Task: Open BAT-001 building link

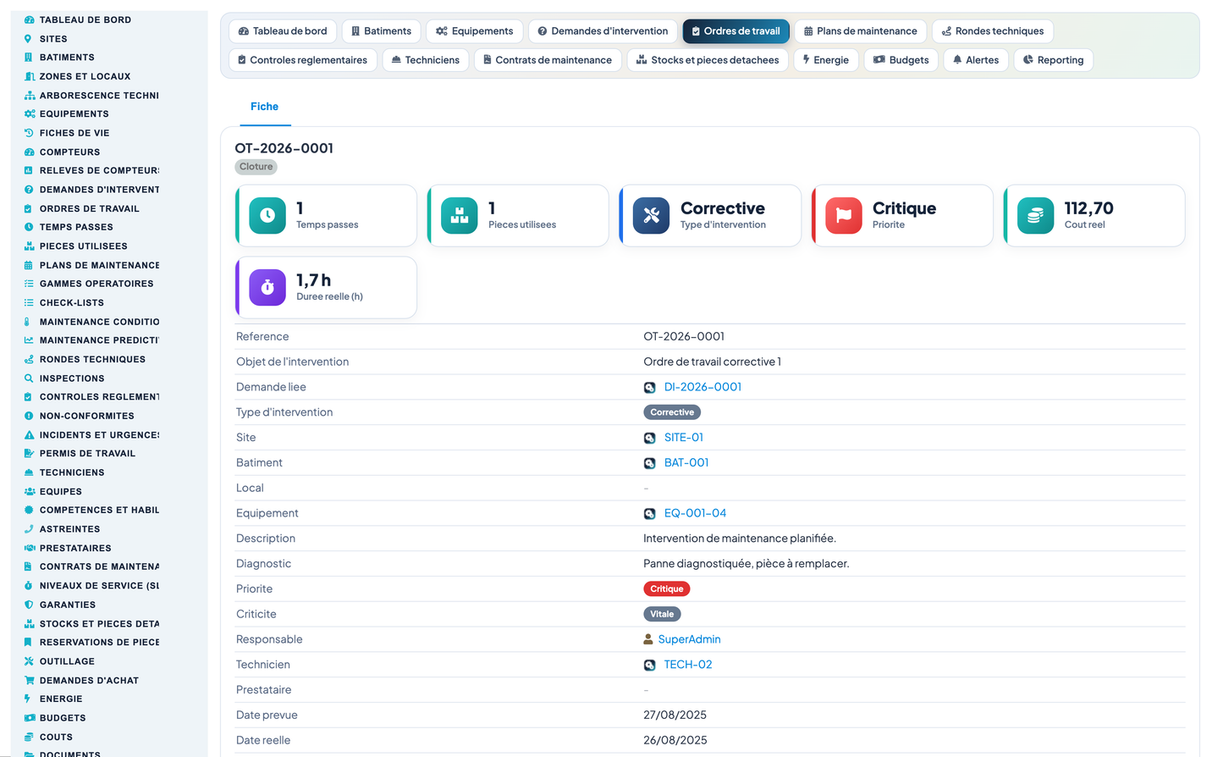Action: (686, 463)
